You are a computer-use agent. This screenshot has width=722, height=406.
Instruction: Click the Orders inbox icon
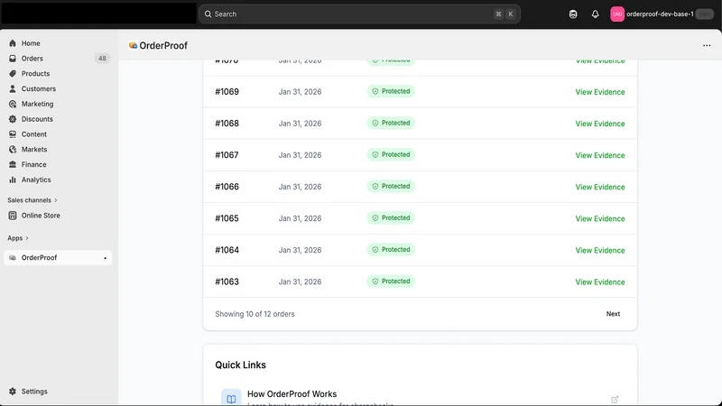tap(13, 59)
